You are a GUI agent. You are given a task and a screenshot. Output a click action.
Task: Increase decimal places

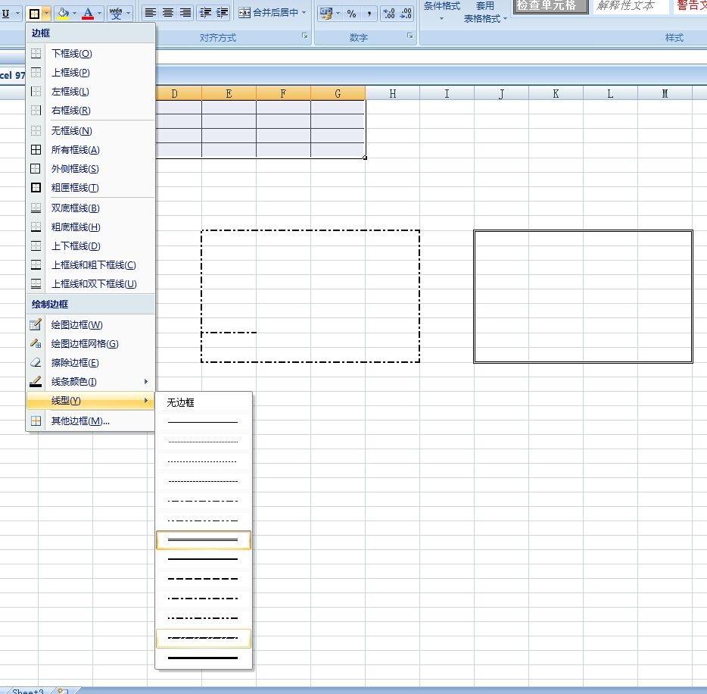[388, 14]
